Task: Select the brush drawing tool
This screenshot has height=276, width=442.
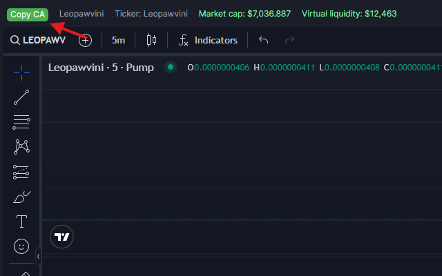Action: (21, 197)
